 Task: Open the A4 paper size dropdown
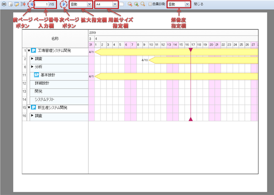click(x=106, y=4)
